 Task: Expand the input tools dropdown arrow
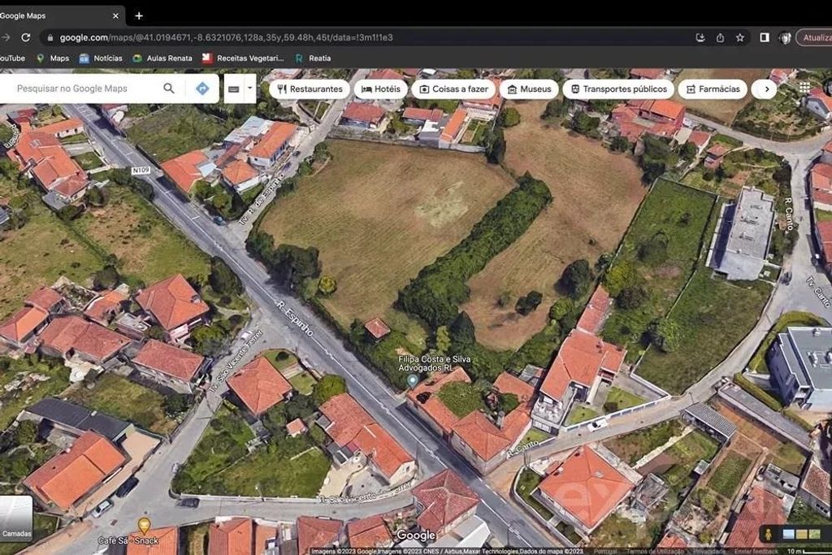250,89
